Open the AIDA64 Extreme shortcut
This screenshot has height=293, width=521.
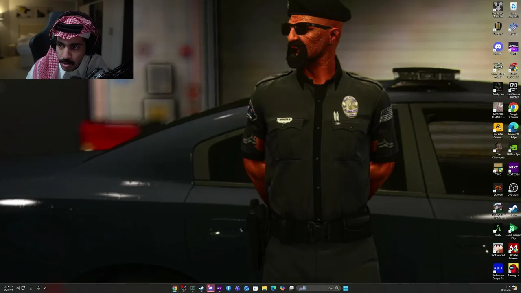[x=513, y=251]
